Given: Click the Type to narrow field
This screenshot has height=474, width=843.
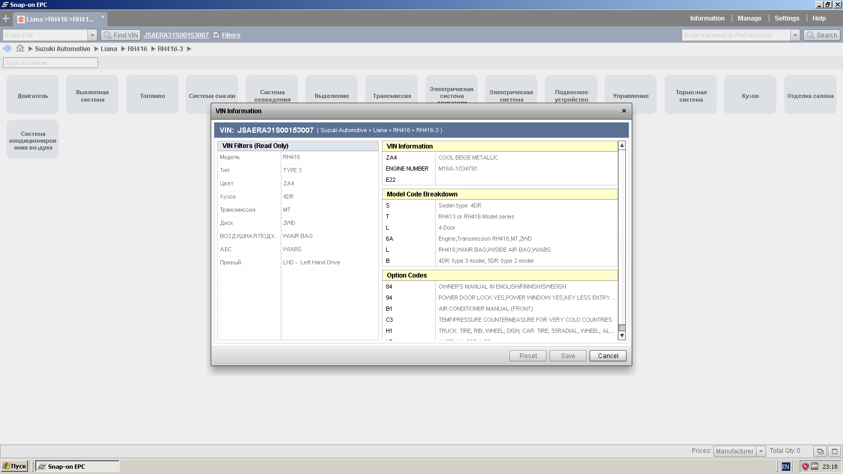Looking at the screenshot, I should tap(51, 63).
